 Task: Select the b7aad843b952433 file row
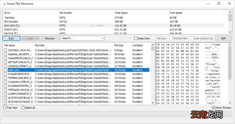pyautogui.click(x=76, y=74)
